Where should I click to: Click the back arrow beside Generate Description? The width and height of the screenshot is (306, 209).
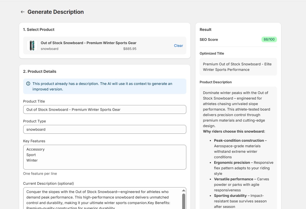pyautogui.click(x=23, y=12)
